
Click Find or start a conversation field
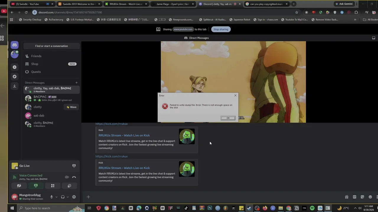coord(51,46)
